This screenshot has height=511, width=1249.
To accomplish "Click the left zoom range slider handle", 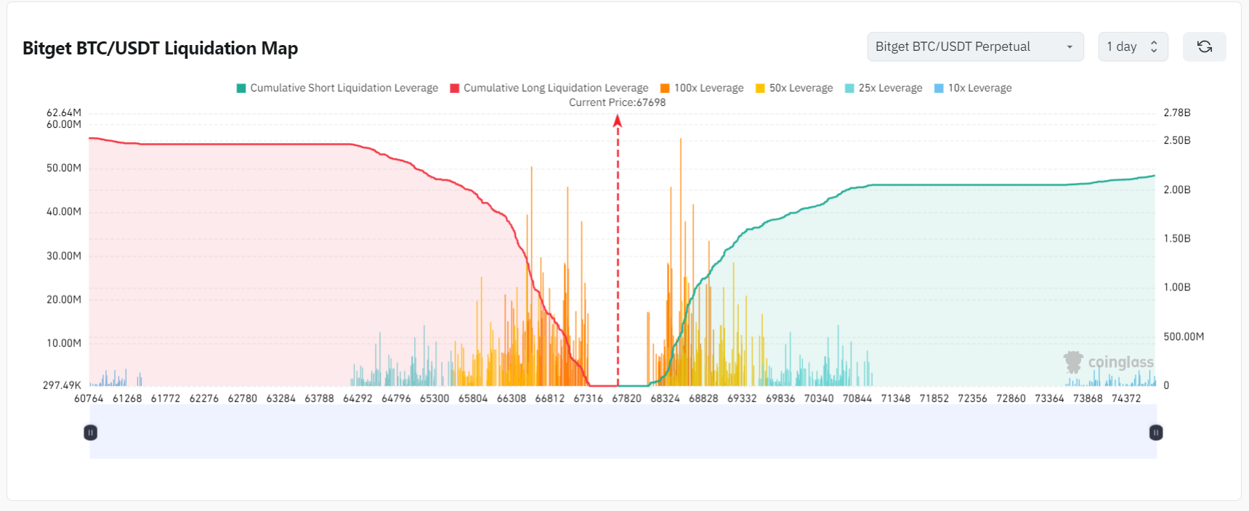I will 90,433.
